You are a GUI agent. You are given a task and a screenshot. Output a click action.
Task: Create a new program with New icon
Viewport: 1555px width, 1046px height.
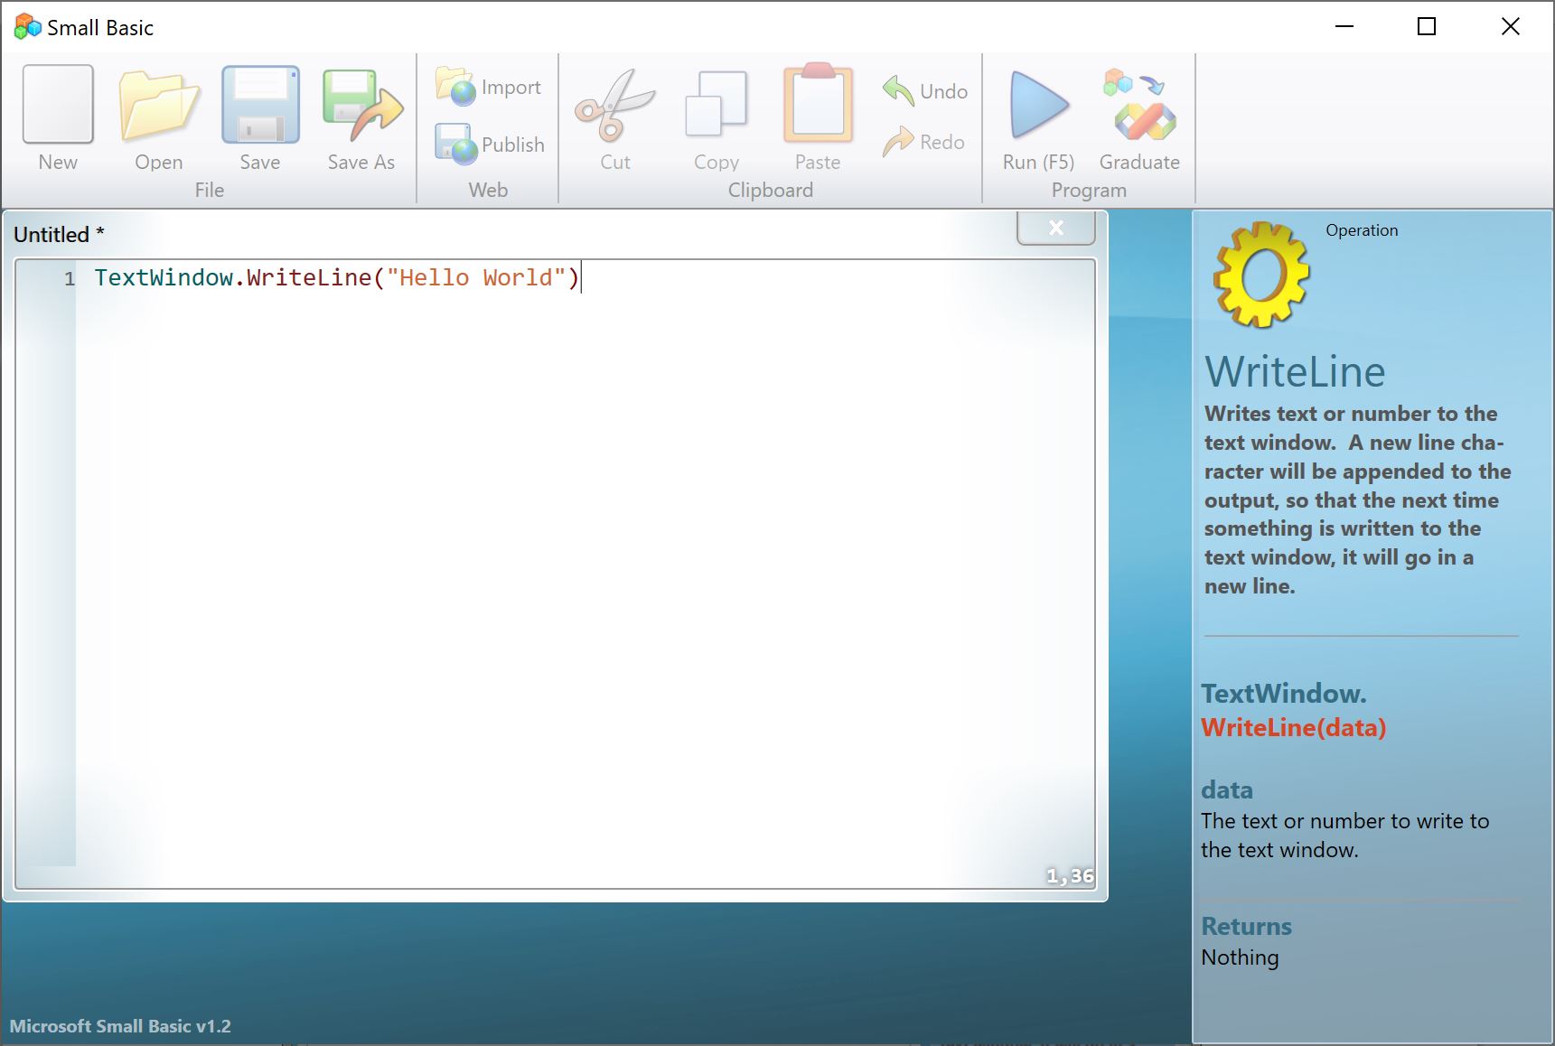tap(58, 105)
